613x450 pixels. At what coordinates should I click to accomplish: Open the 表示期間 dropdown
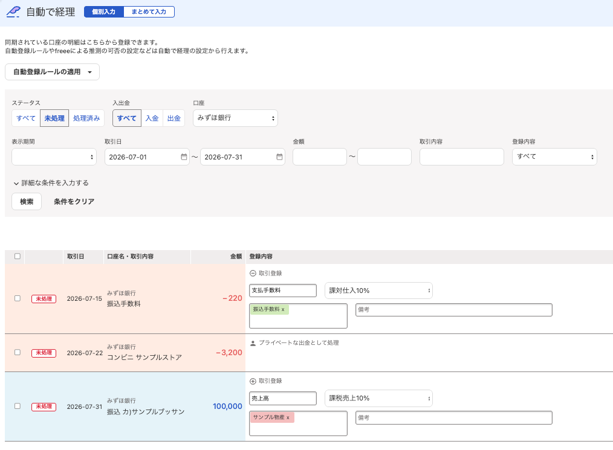54,156
